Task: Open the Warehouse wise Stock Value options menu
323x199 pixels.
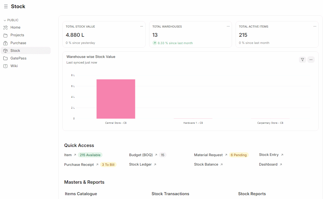Action: (x=311, y=60)
